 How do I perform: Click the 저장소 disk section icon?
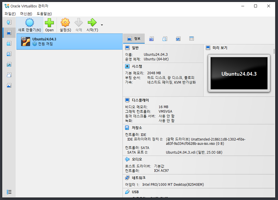click(127, 127)
